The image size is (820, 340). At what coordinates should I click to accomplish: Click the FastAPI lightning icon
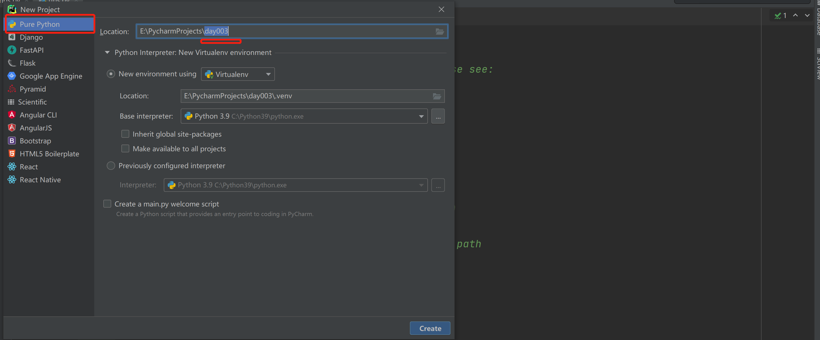12,50
